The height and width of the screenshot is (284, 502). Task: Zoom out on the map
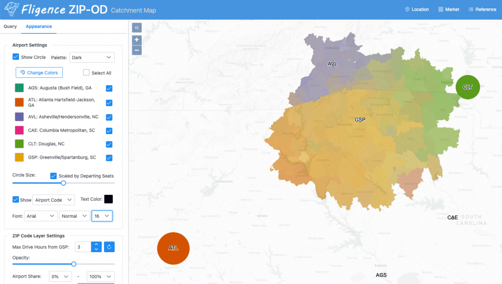[x=137, y=50]
